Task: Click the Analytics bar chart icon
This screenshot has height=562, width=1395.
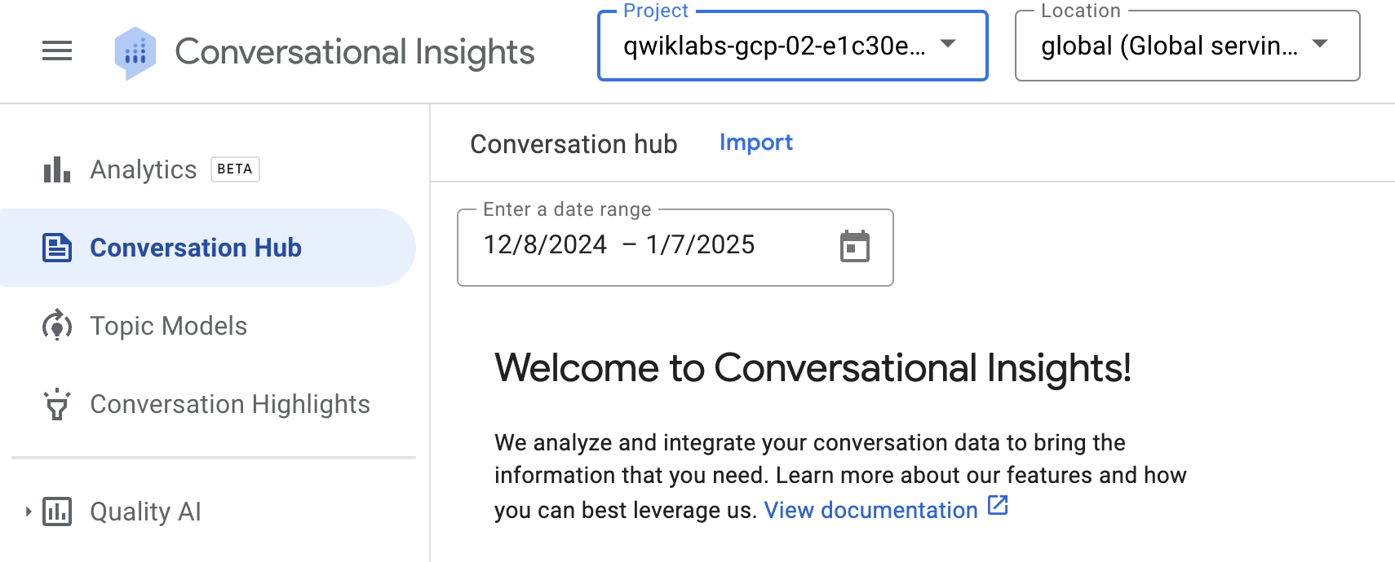Action: (x=57, y=169)
